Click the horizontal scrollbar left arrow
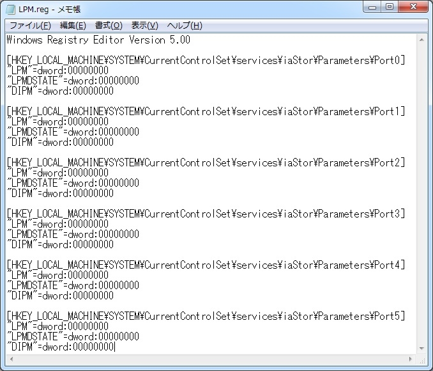Screen dimensions: 433x371 coord(11,359)
